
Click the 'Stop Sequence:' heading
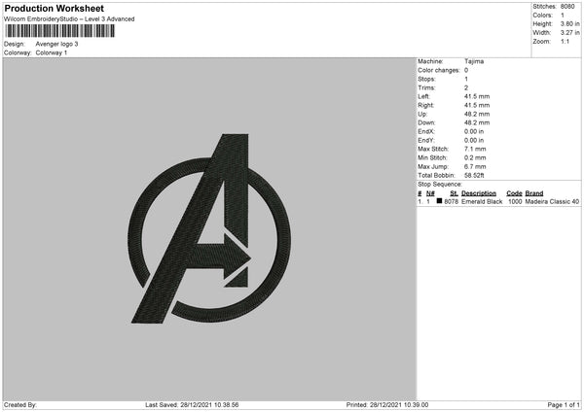440,185
